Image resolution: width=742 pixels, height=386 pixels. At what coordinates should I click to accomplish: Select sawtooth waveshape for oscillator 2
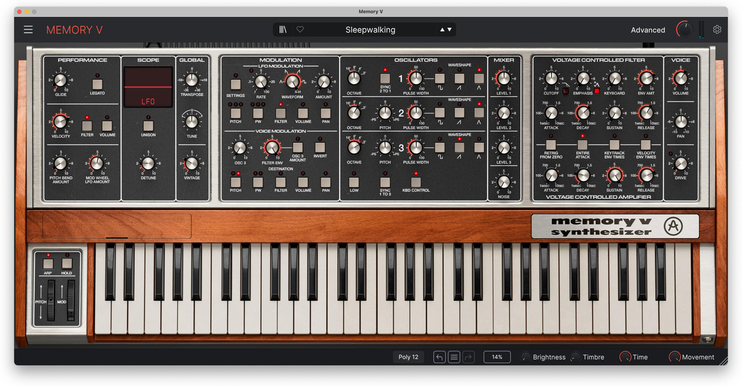(460, 112)
